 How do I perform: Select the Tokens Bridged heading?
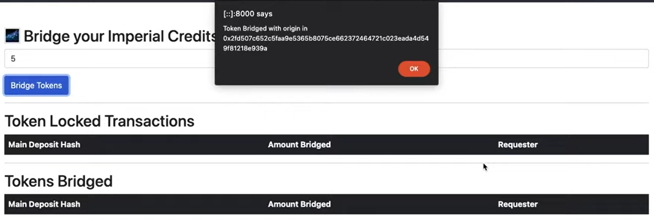click(59, 181)
